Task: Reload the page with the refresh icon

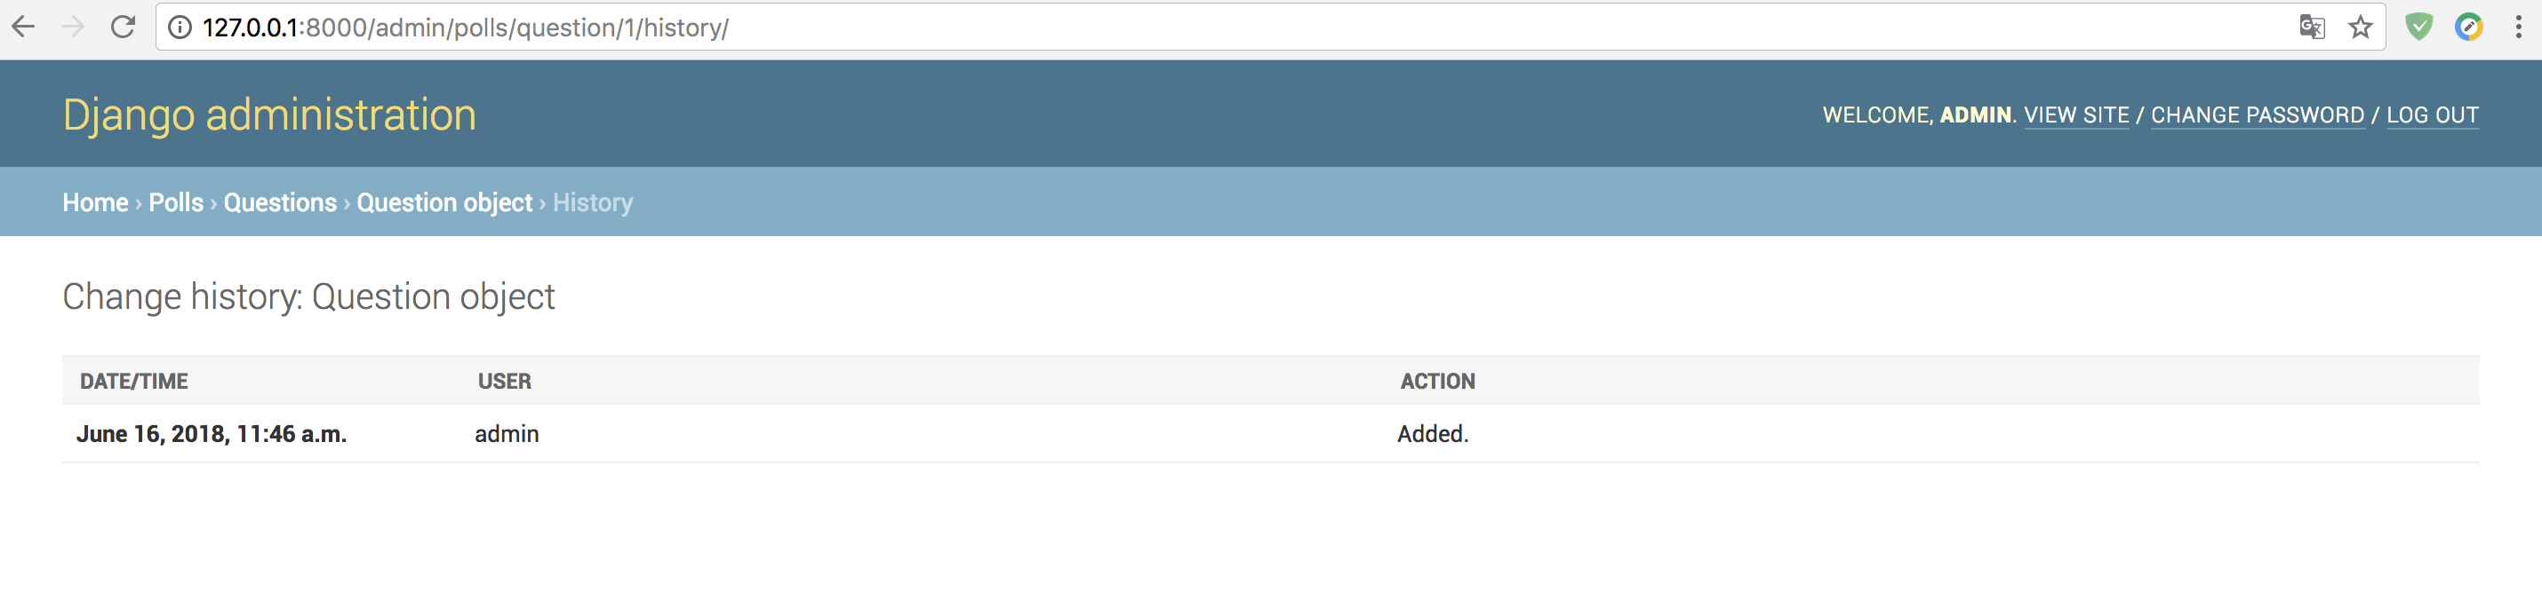Action: 123,27
